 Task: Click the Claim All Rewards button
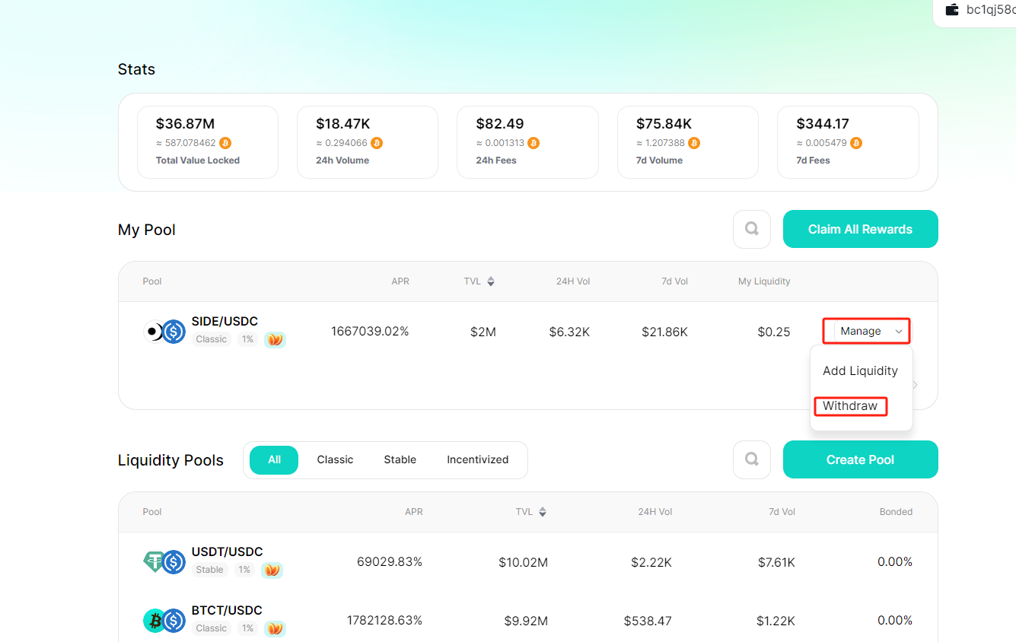(861, 229)
